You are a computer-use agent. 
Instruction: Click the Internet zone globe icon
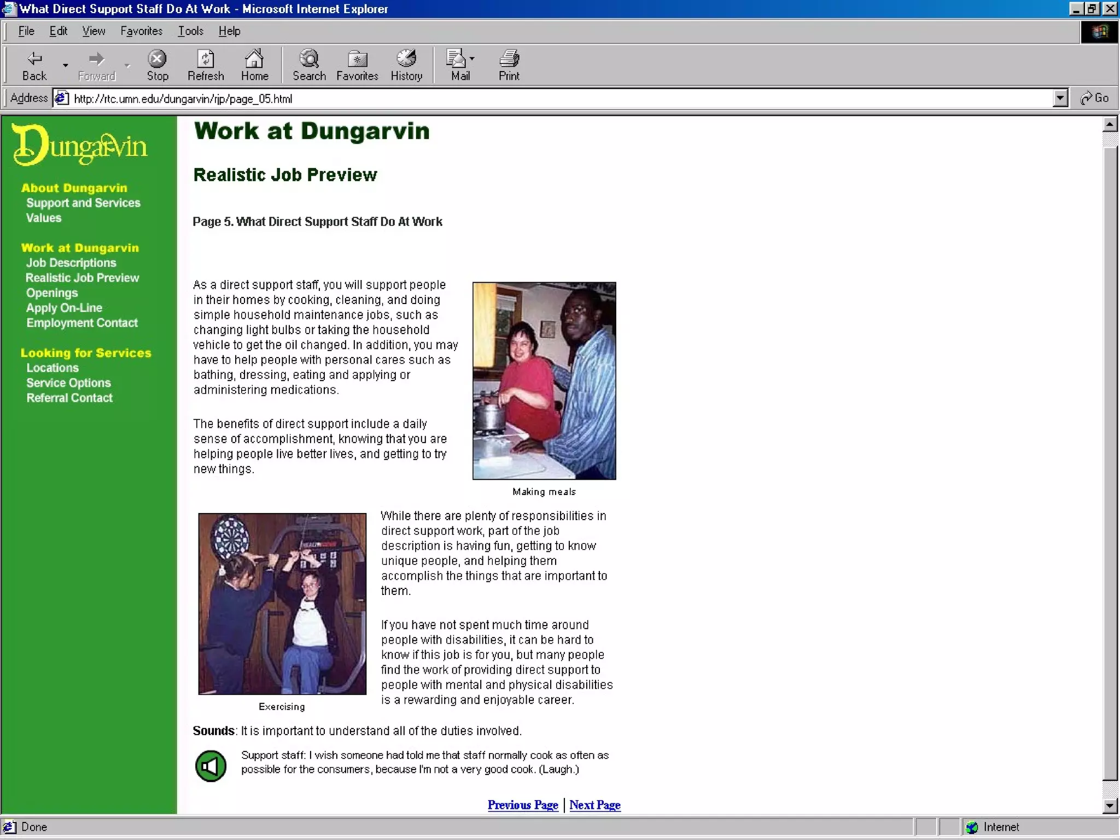coord(972,827)
